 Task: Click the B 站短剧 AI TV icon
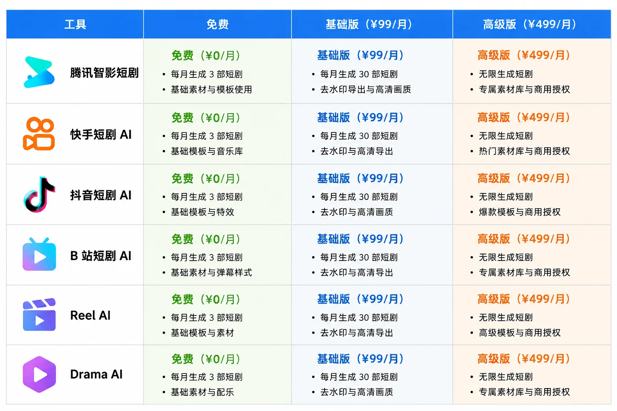(39, 254)
